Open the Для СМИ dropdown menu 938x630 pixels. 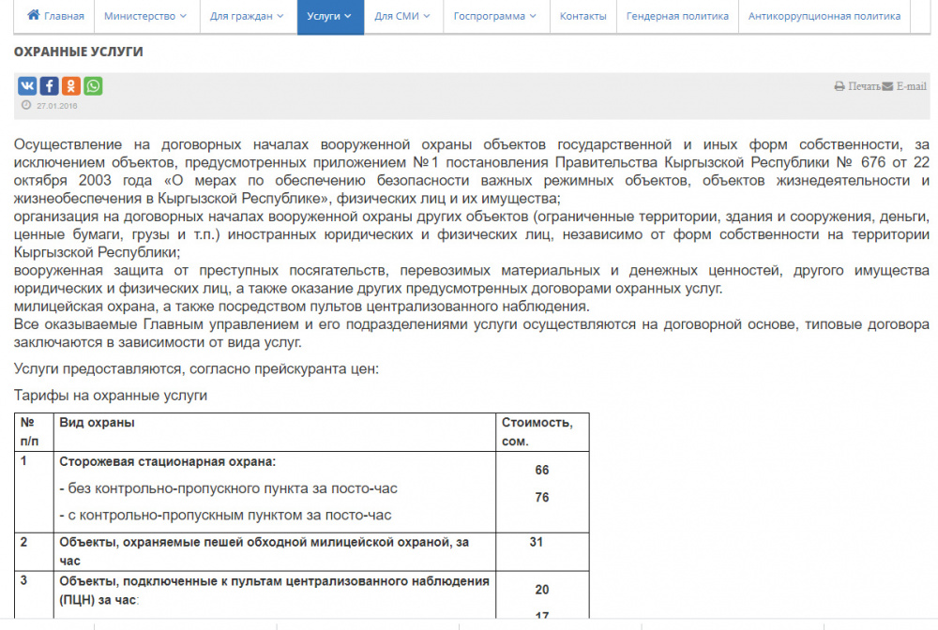(x=402, y=17)
